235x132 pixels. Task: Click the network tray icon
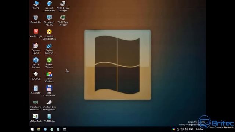coord(182,129)
